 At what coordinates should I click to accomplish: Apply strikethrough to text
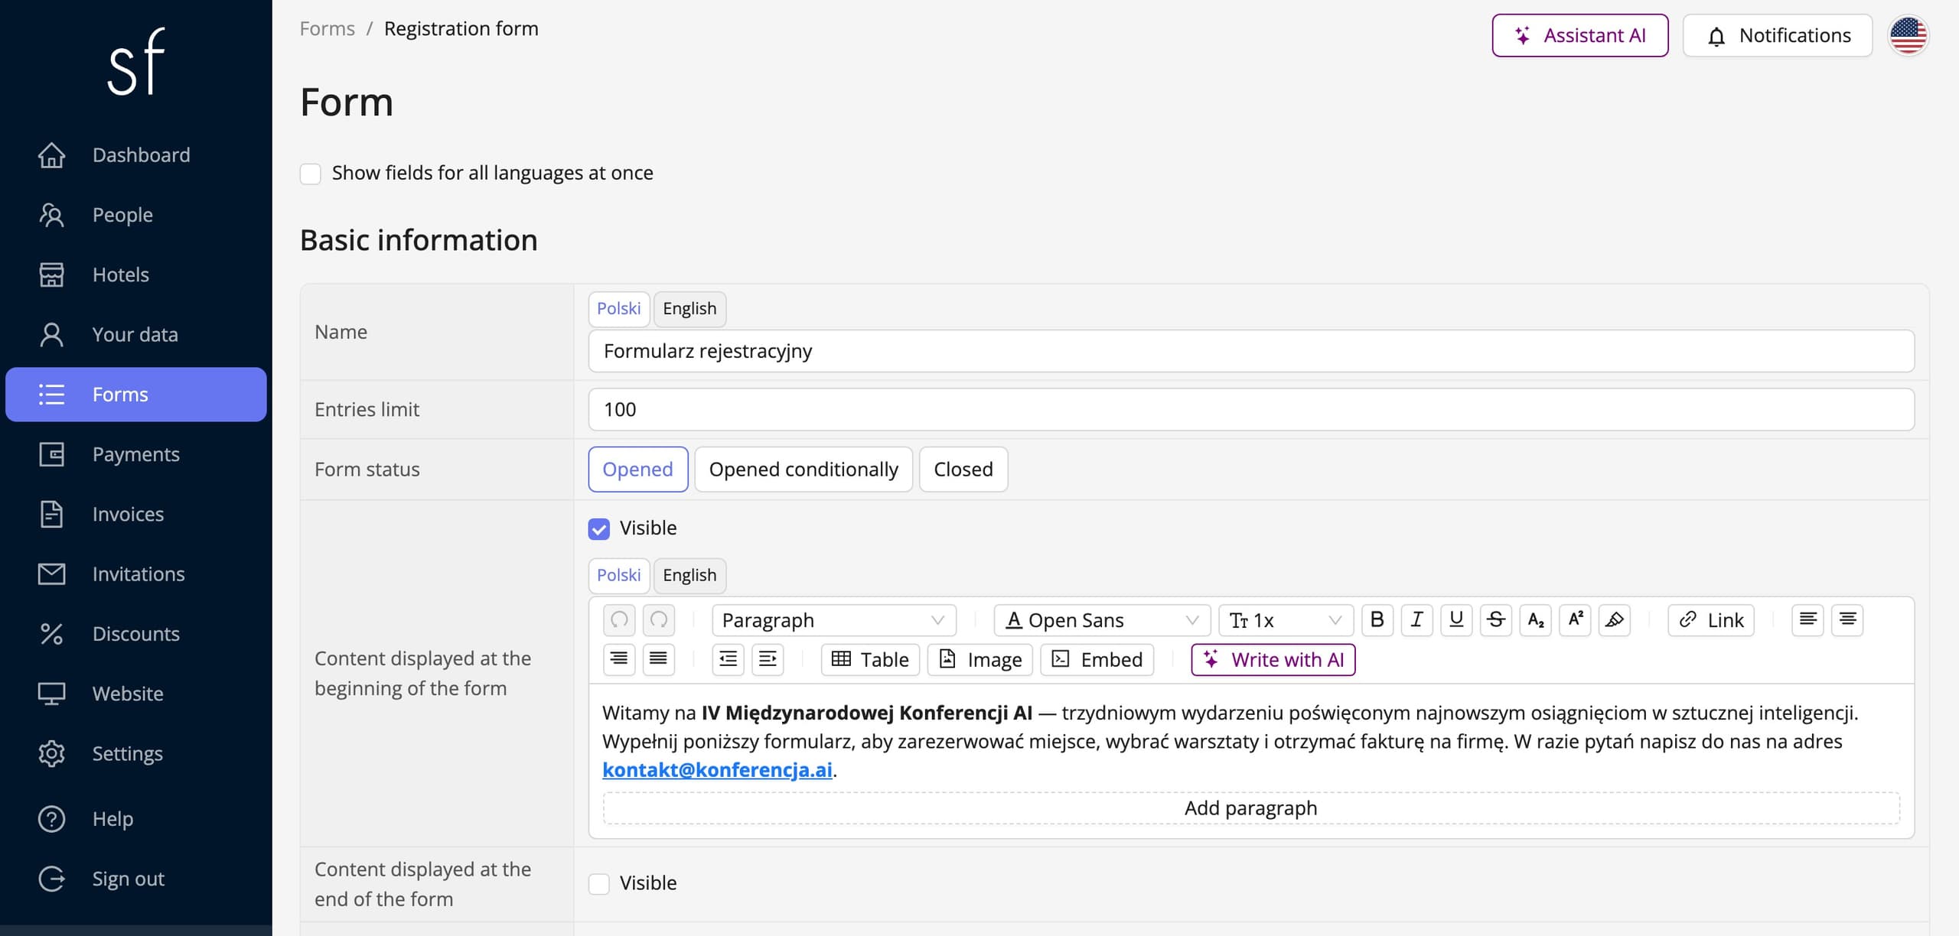pos(1495,620)
